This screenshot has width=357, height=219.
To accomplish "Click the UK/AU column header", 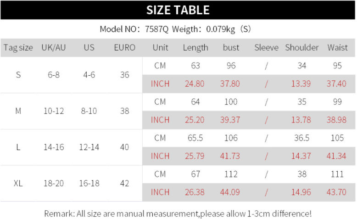I will coord(54,48).
